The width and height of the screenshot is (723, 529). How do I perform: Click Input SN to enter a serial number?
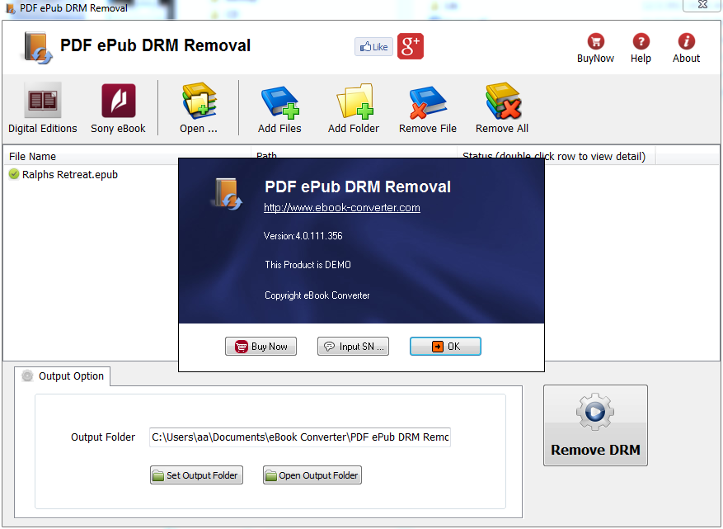pos(353,346)
